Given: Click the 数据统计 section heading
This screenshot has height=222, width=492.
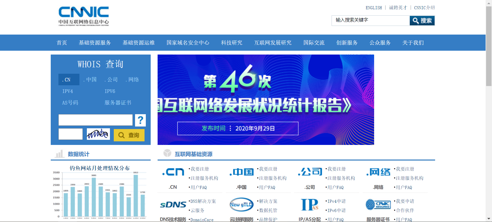Looking at the screenshot, I should (x=78, y=154).
